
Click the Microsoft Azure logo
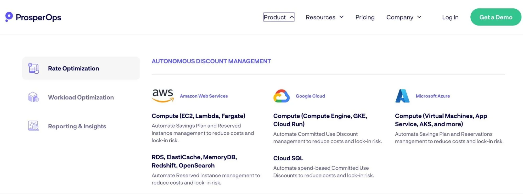tap(402, 96)
